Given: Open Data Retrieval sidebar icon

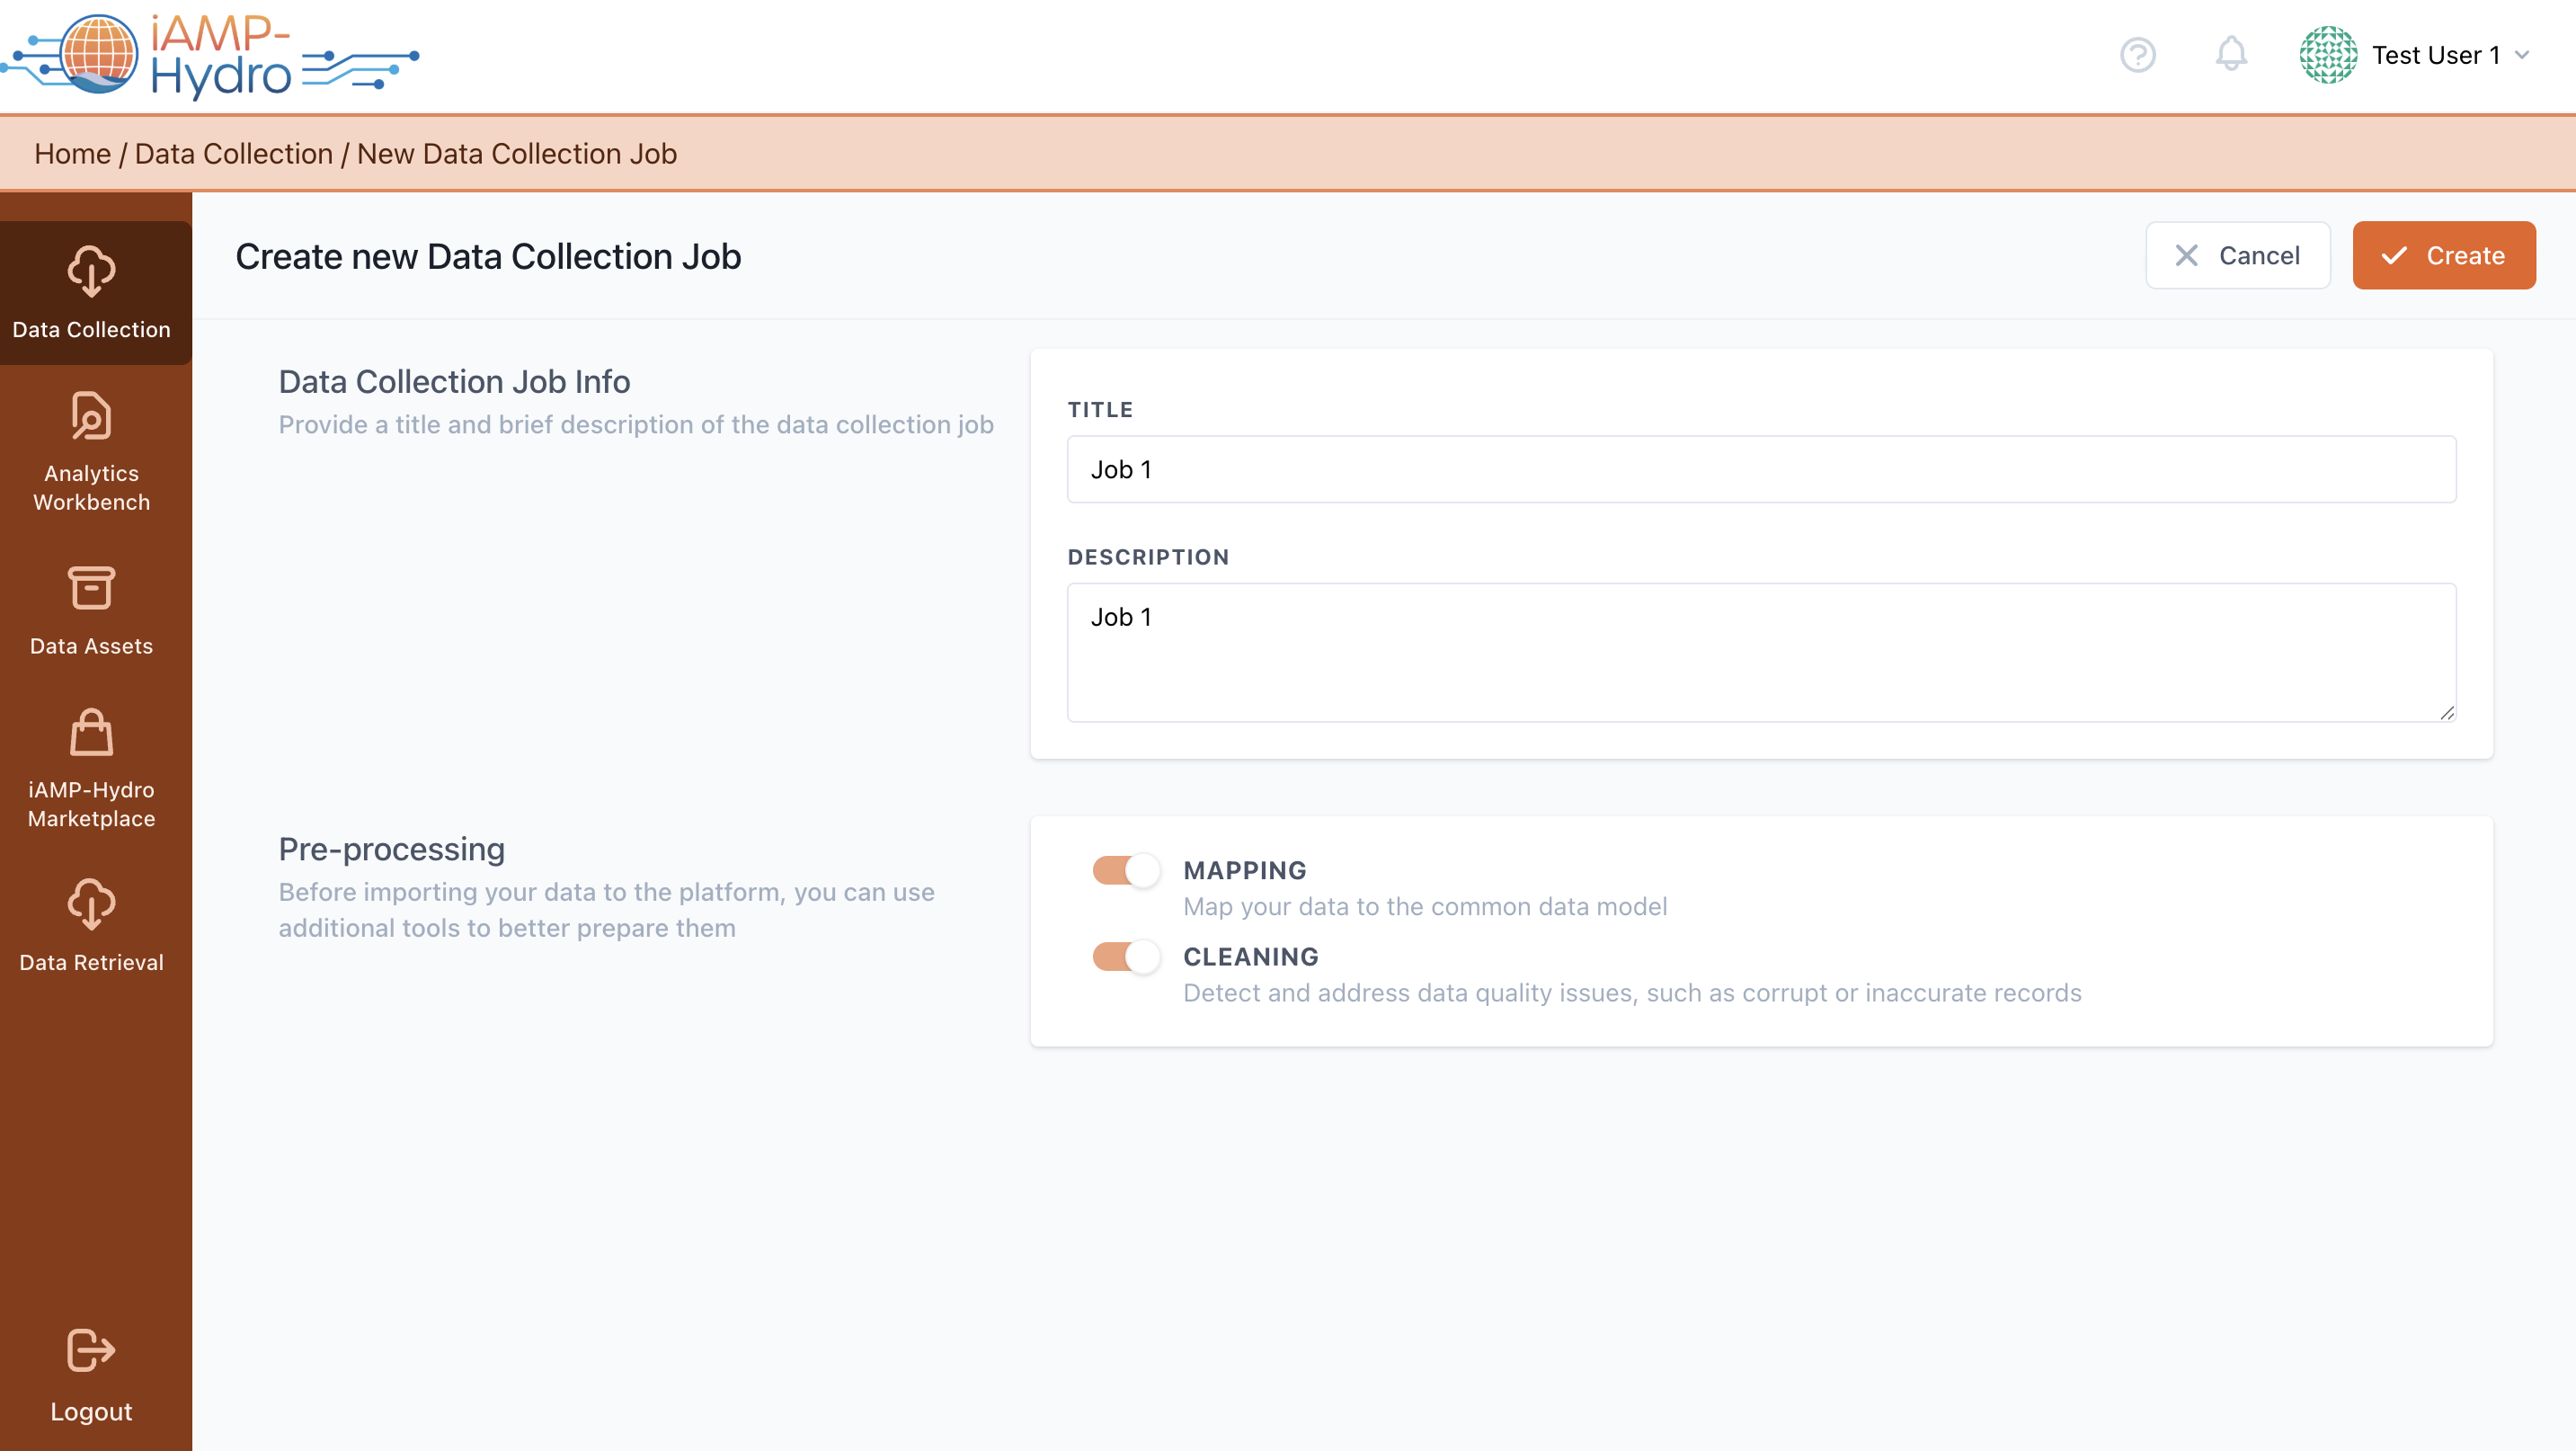Looking at the screenshot, I should (x=91, y=904).
